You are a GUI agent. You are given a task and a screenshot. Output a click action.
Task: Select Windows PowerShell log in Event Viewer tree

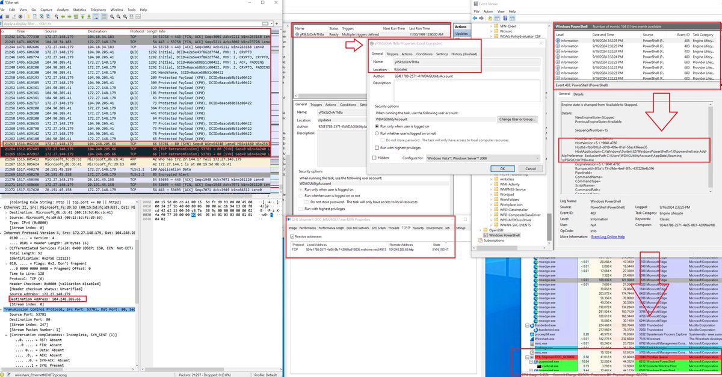tap(503, 235)
